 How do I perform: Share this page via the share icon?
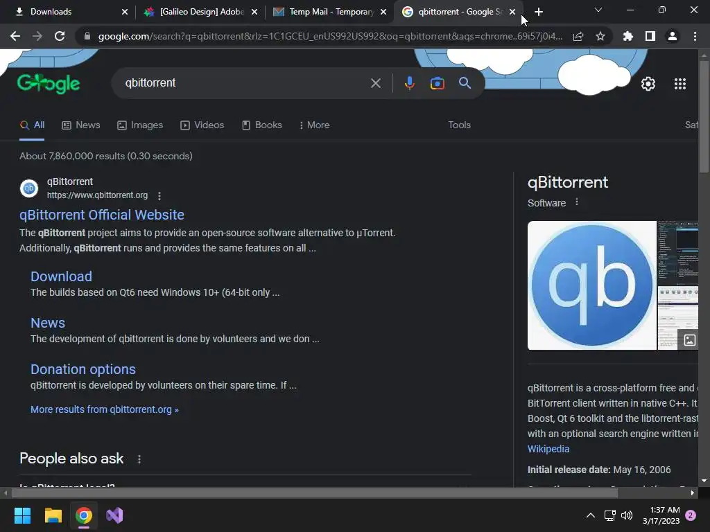(578, 36)
